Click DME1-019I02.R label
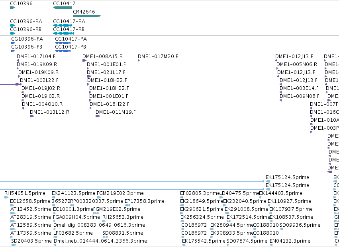 [41, 96]
